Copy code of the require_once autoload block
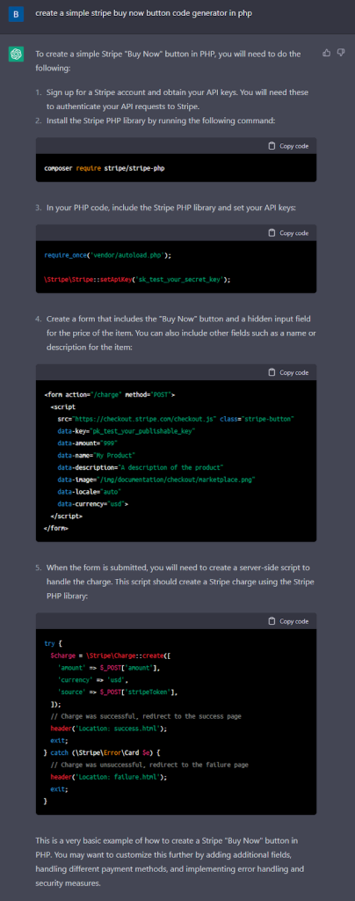The width and height of the screenshot is (355, 901). pos(288,232)
